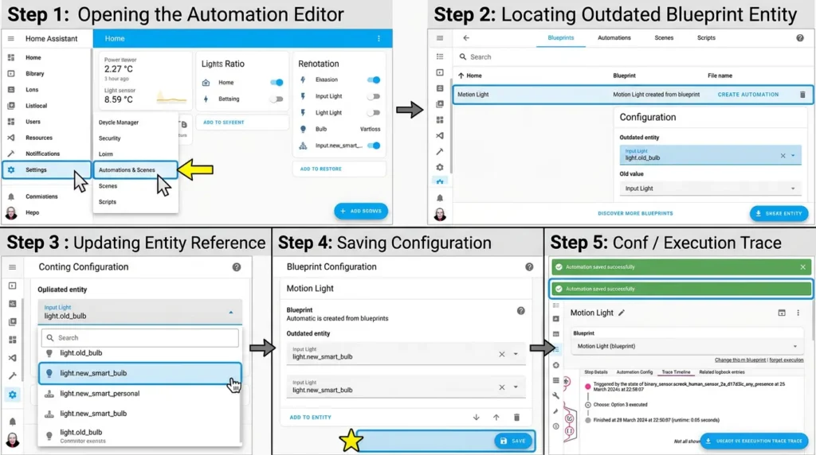
Task: Click help icon at Step 2 top right
Action: pyautogui.click(x=800, y=38)
